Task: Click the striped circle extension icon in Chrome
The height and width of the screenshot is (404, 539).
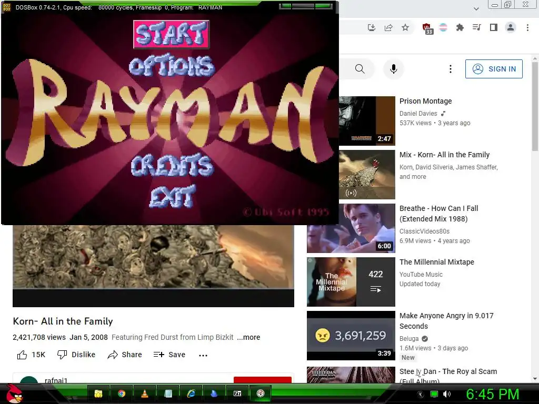Action: pyautogui.click(x=443, y=27)
